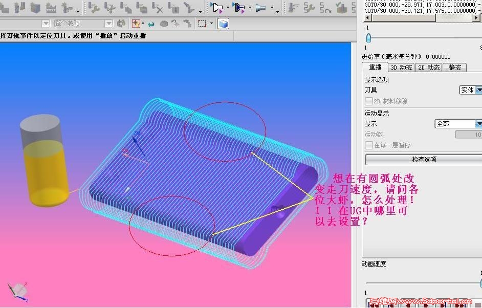
Task: Click the teal return arrow icon
Action: click(151, 24)
